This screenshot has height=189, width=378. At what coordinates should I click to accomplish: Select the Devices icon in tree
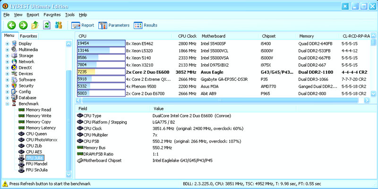pos(14,74)
